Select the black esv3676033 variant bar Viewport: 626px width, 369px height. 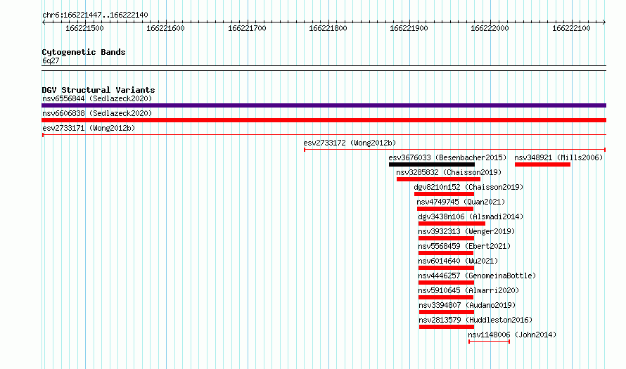click(x=432, y=164)
